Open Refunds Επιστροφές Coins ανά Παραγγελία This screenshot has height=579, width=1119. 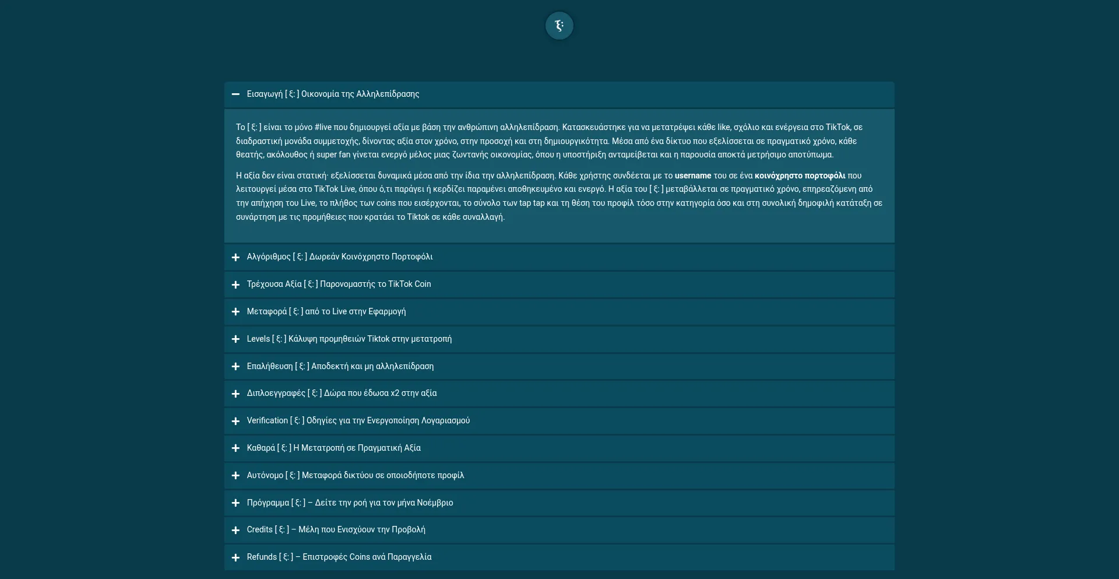pyautogui.click(x=339, y=557)
